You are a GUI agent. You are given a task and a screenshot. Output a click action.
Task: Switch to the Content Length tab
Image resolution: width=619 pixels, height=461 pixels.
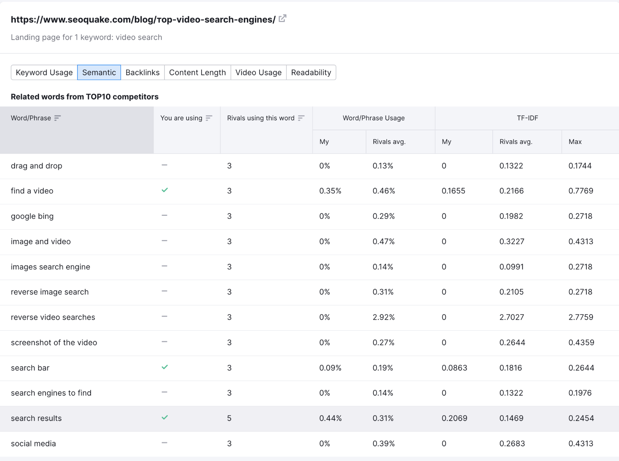tap(197, 72)
